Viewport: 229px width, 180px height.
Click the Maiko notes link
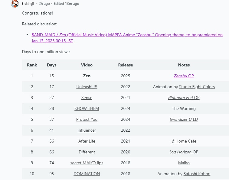coord(184,163)
